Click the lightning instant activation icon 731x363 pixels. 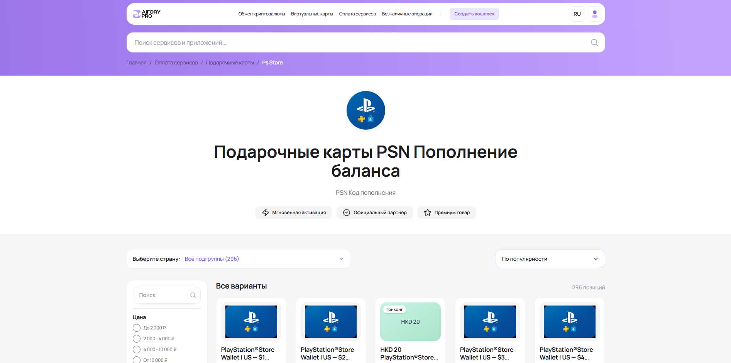(266, 213)
